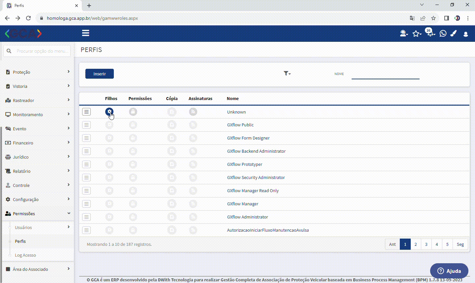Click the browser address bar
The width and height of the screenshot is (475, 283).
221,18
